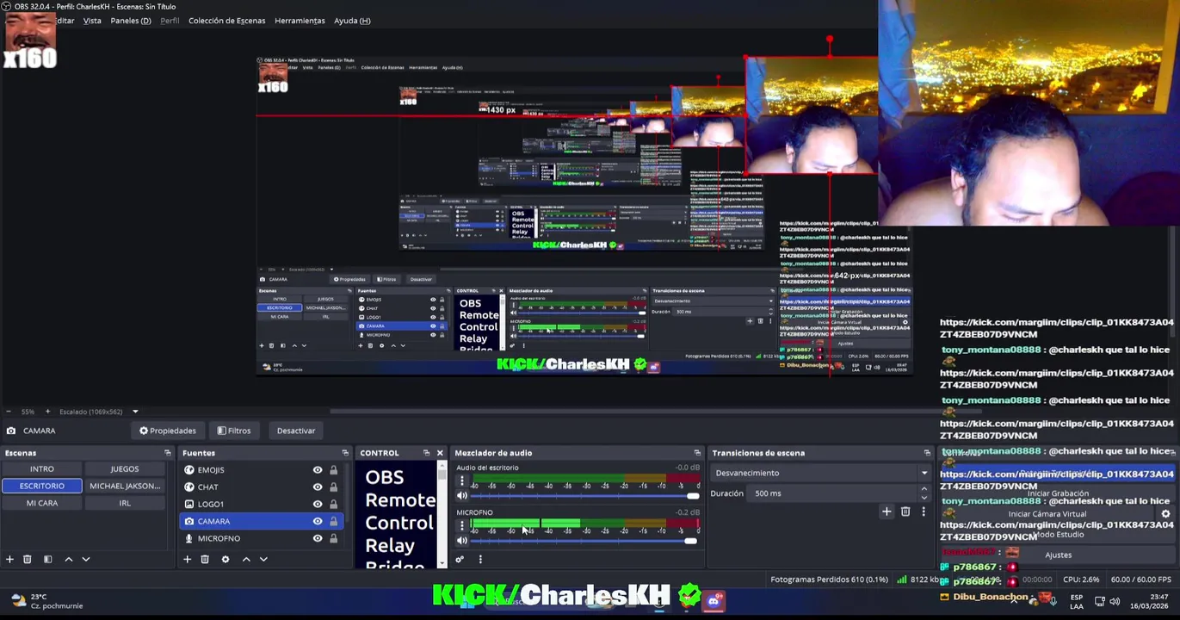Undock the Escenas panel
This screenshot has width=1180, height=620.
click(168, 453)
